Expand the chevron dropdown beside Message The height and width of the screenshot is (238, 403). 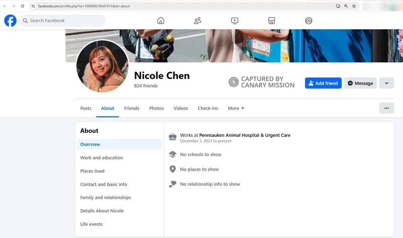(386, 83)
